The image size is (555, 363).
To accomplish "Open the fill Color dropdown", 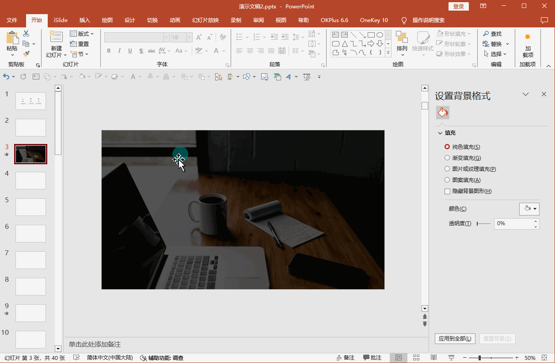I will pos(529,209).
